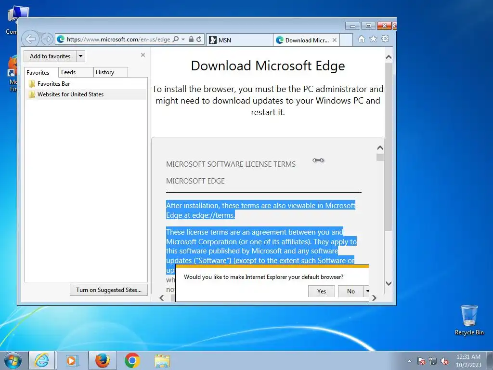
Task: Open a new blank tab
Action: point(346,40)
